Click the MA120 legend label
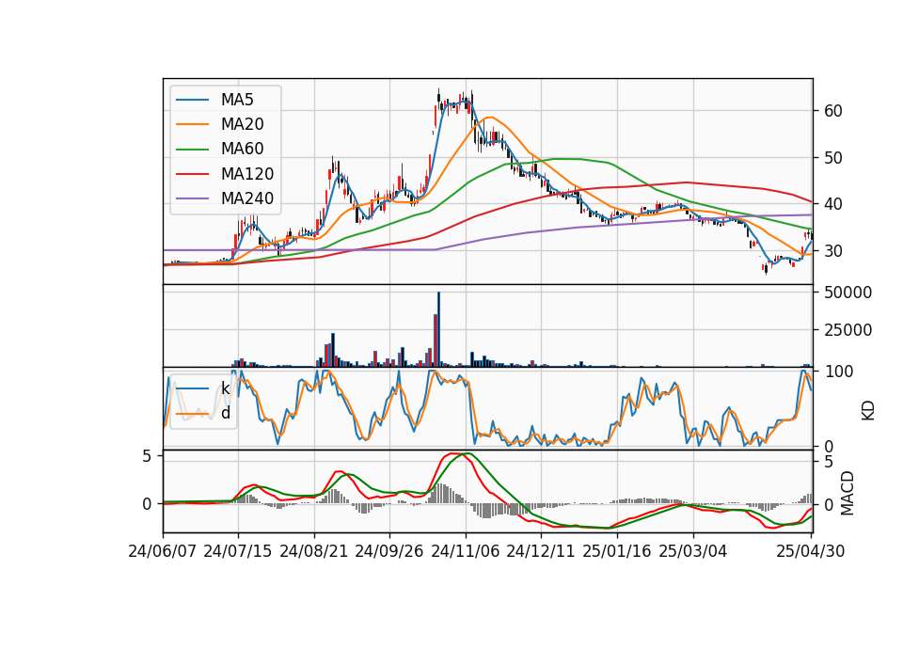903x649 pixels. 247,174
